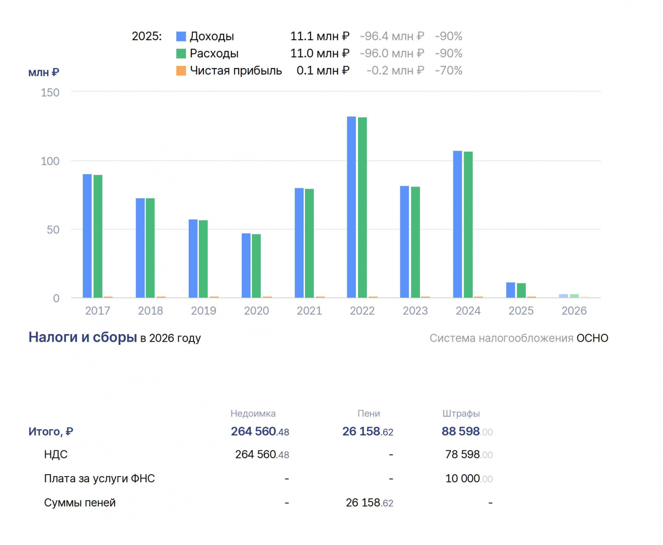Click the 2021 axis year label
Image resolution: width=663 pixels, height=545 pixels.
point(309,311)
